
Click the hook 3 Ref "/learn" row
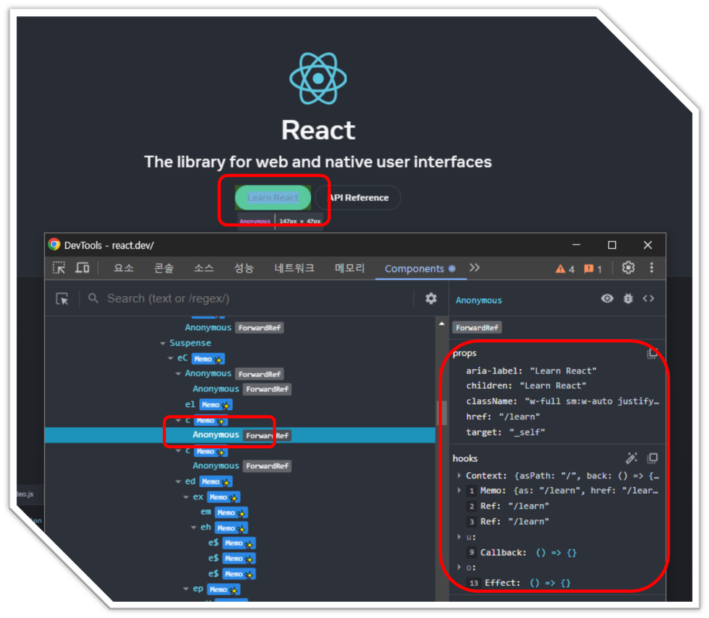pos(558,522)
